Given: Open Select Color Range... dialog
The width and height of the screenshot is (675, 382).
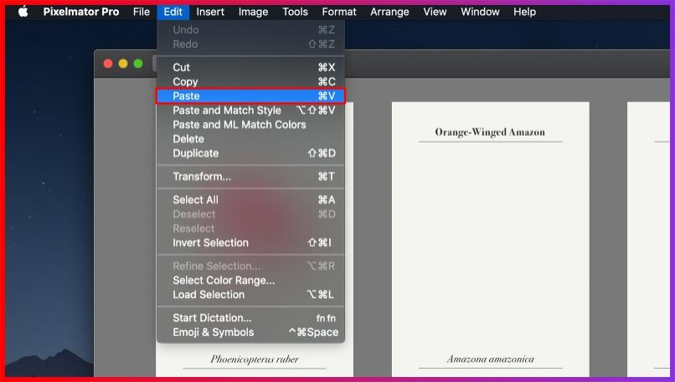Looking at the screenshot, I should pos(224,281).
